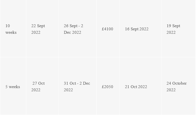Image resolution: width=196 pixels, height=115 pixels.
Task: Click the '21 Oct 2022' date cell
Action: [140, 86]
